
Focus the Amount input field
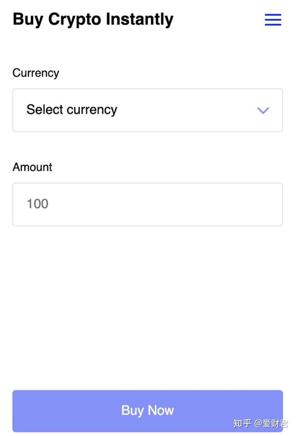tap(147, 204)
